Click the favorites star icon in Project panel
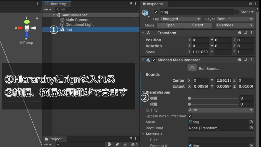The height and width of the screenshot is (147, 261). tap(125, 145)
